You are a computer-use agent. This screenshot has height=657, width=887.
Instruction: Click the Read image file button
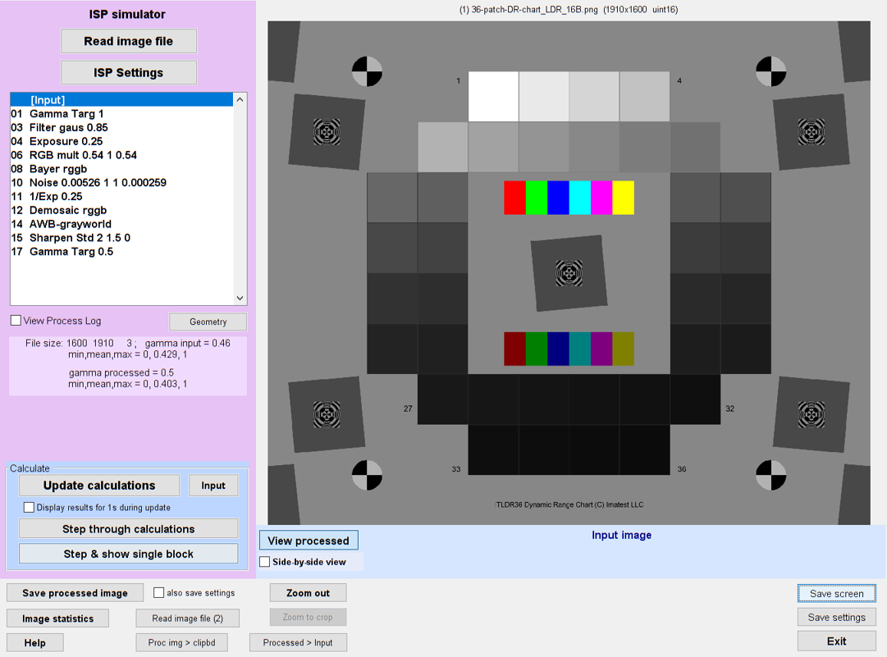[129, 41]
